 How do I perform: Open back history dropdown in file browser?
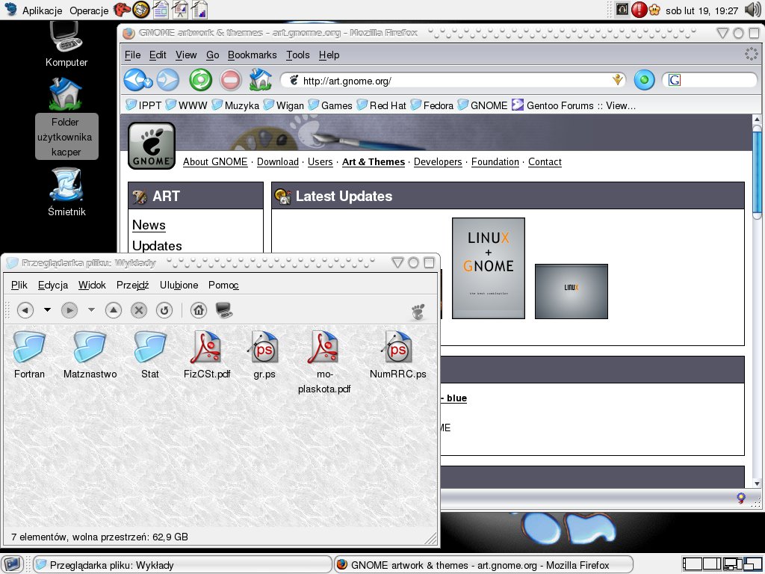click(47, 309)
